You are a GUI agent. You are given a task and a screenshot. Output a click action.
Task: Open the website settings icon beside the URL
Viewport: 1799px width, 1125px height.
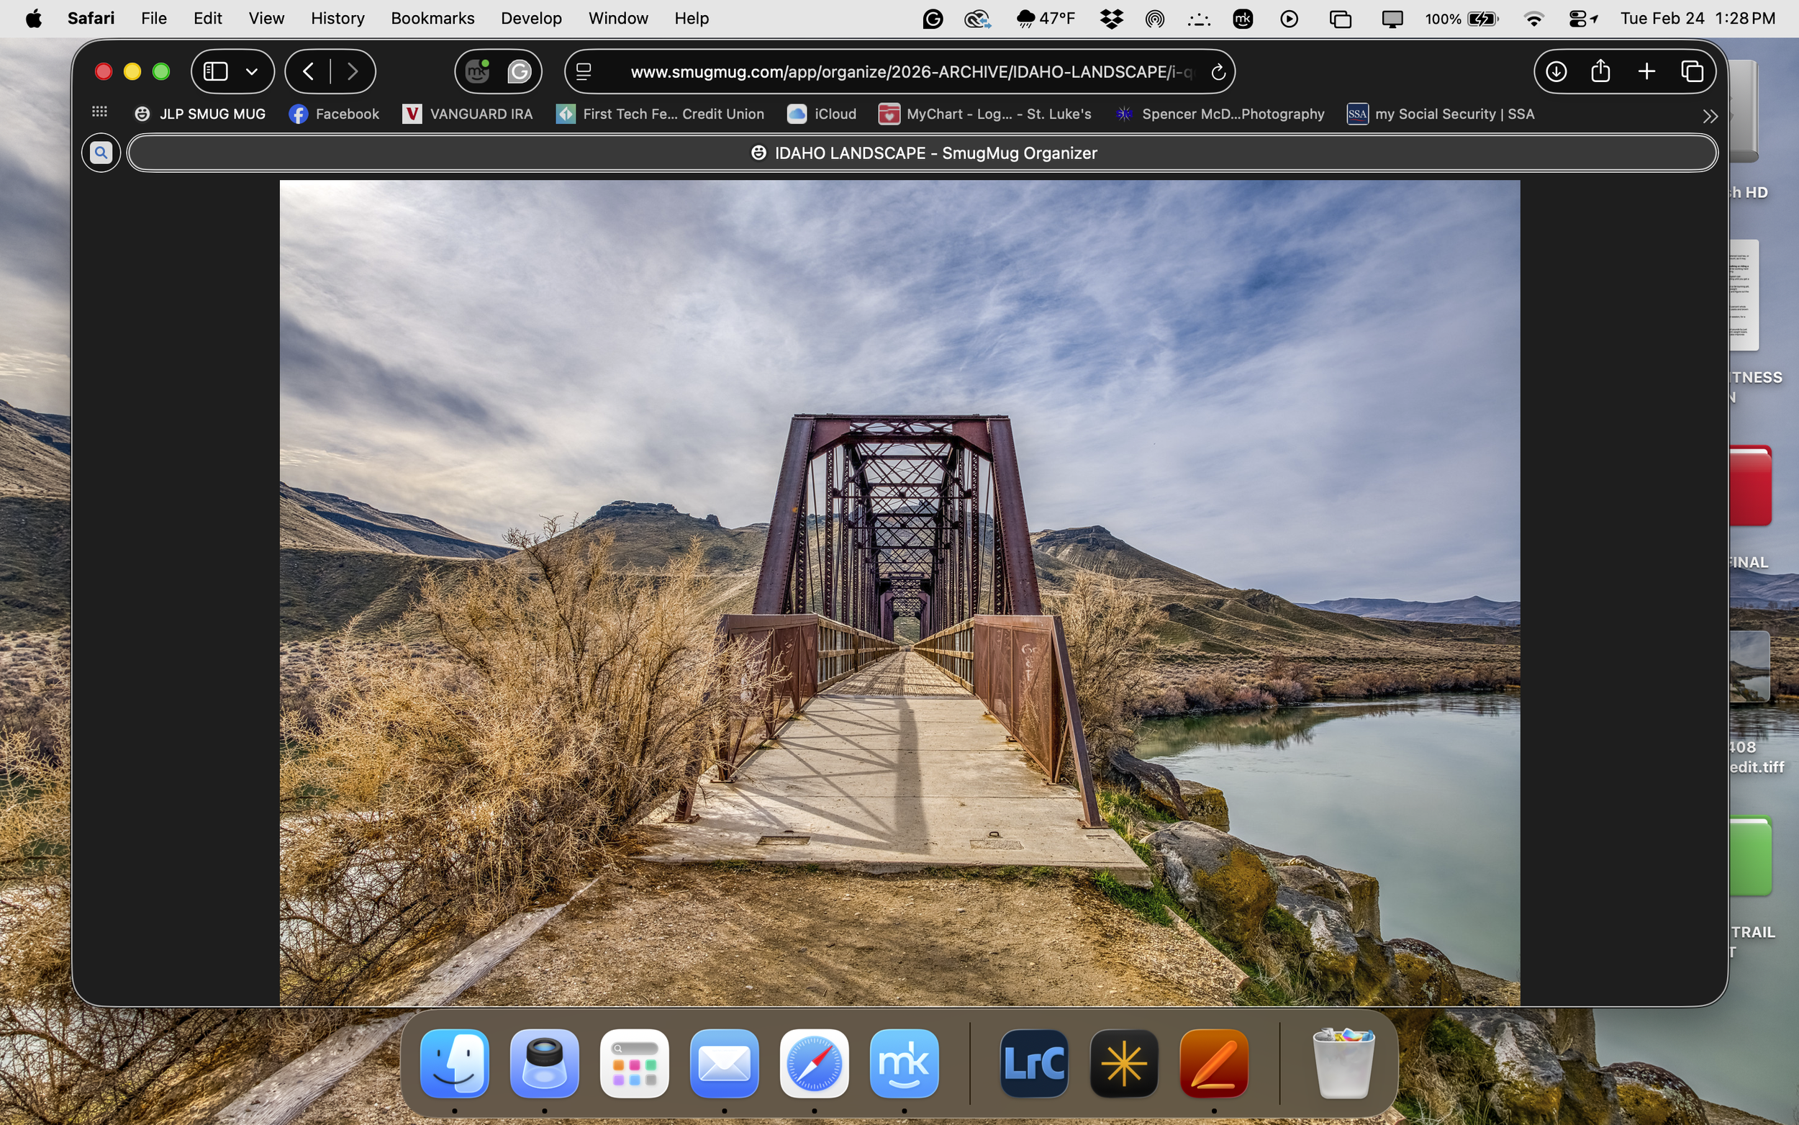tap(584, 71)
